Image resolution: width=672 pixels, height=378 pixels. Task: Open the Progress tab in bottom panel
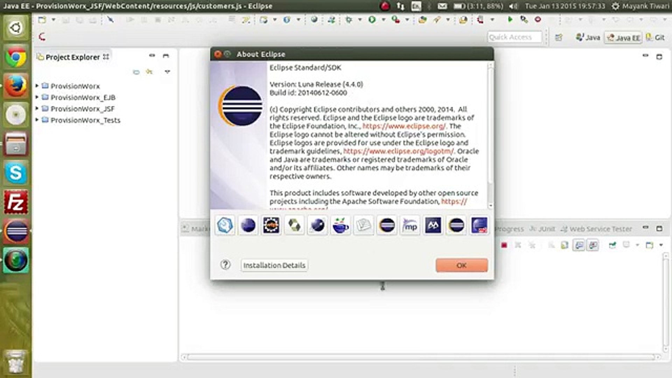[x=510, y=229]
